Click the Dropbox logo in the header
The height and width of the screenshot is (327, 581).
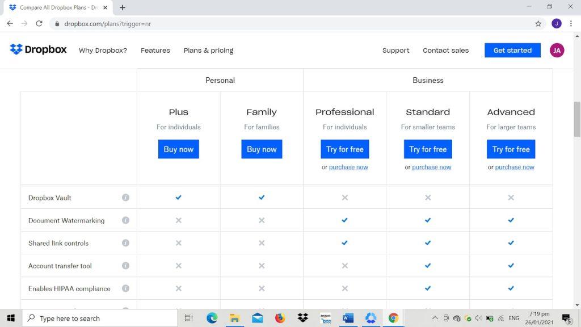click(38, 50)
